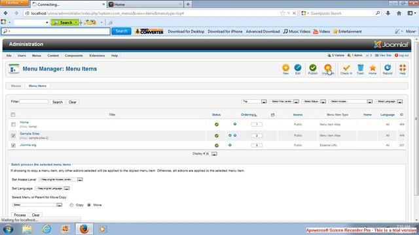Open the Select Menu or Parent dropdown
This screenshot has height=235, width=419.
pos(37,205)
